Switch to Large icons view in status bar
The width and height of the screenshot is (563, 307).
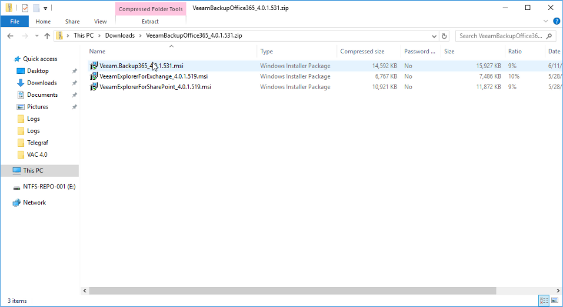point(555,301)
